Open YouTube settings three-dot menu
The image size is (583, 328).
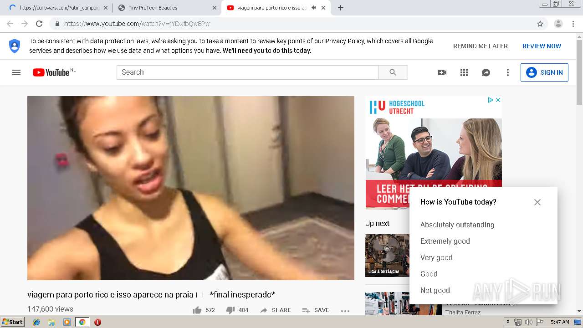[508, 72]
